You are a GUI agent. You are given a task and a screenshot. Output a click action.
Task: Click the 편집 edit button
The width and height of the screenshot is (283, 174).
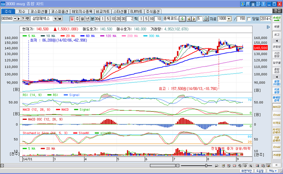tap(277, 11)
